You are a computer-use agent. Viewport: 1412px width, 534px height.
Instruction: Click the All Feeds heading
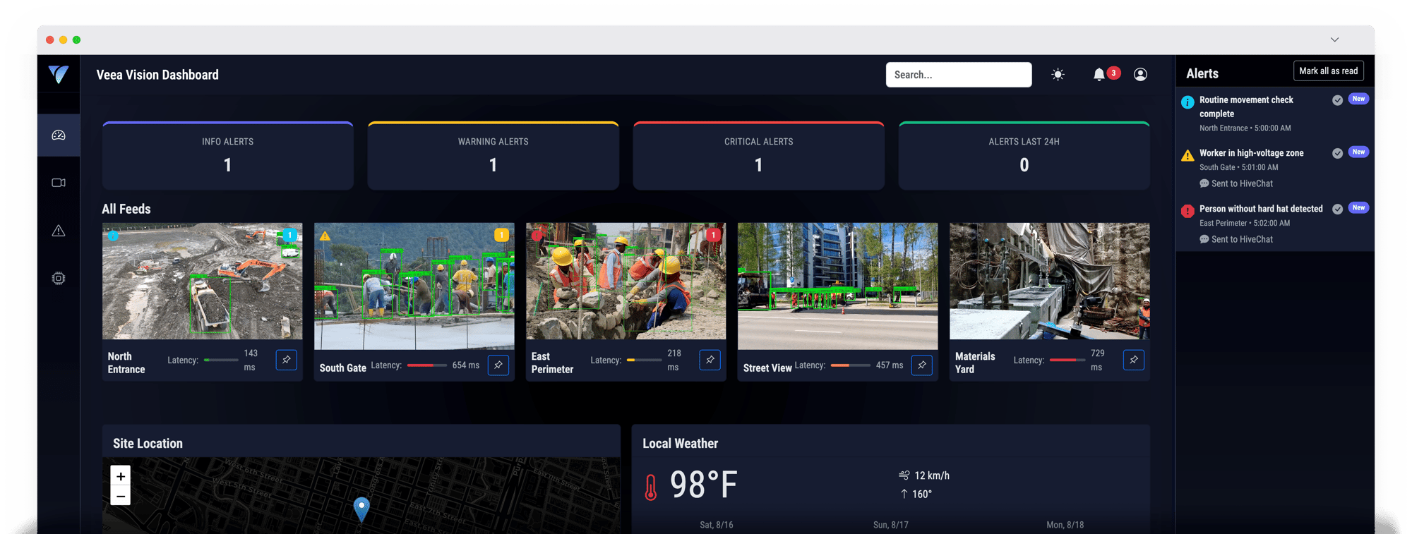(x=126, y=209)
